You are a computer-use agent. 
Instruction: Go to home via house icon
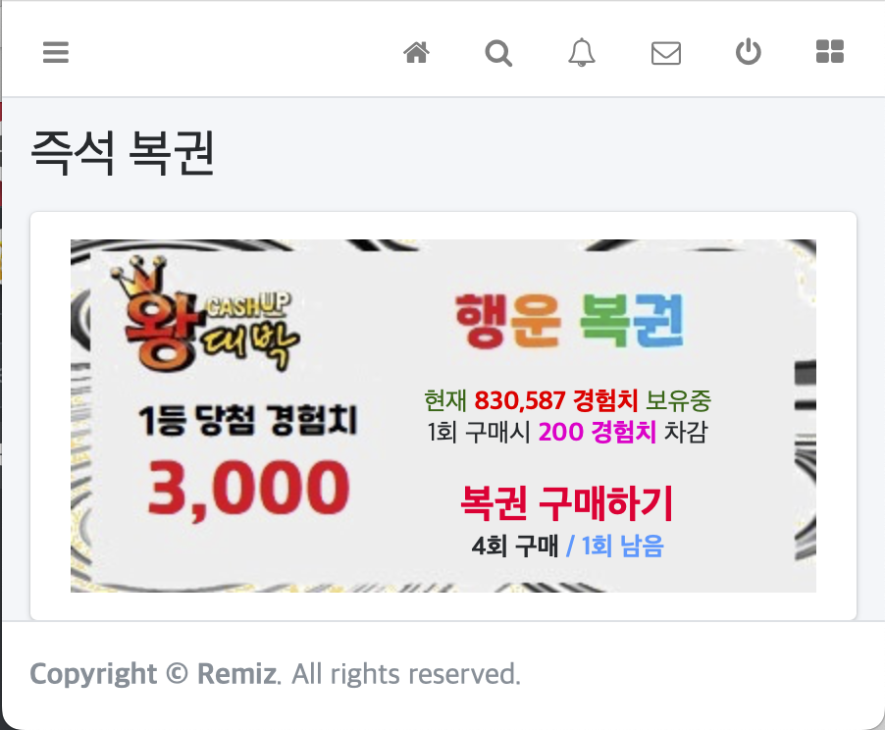click(417, 53)
